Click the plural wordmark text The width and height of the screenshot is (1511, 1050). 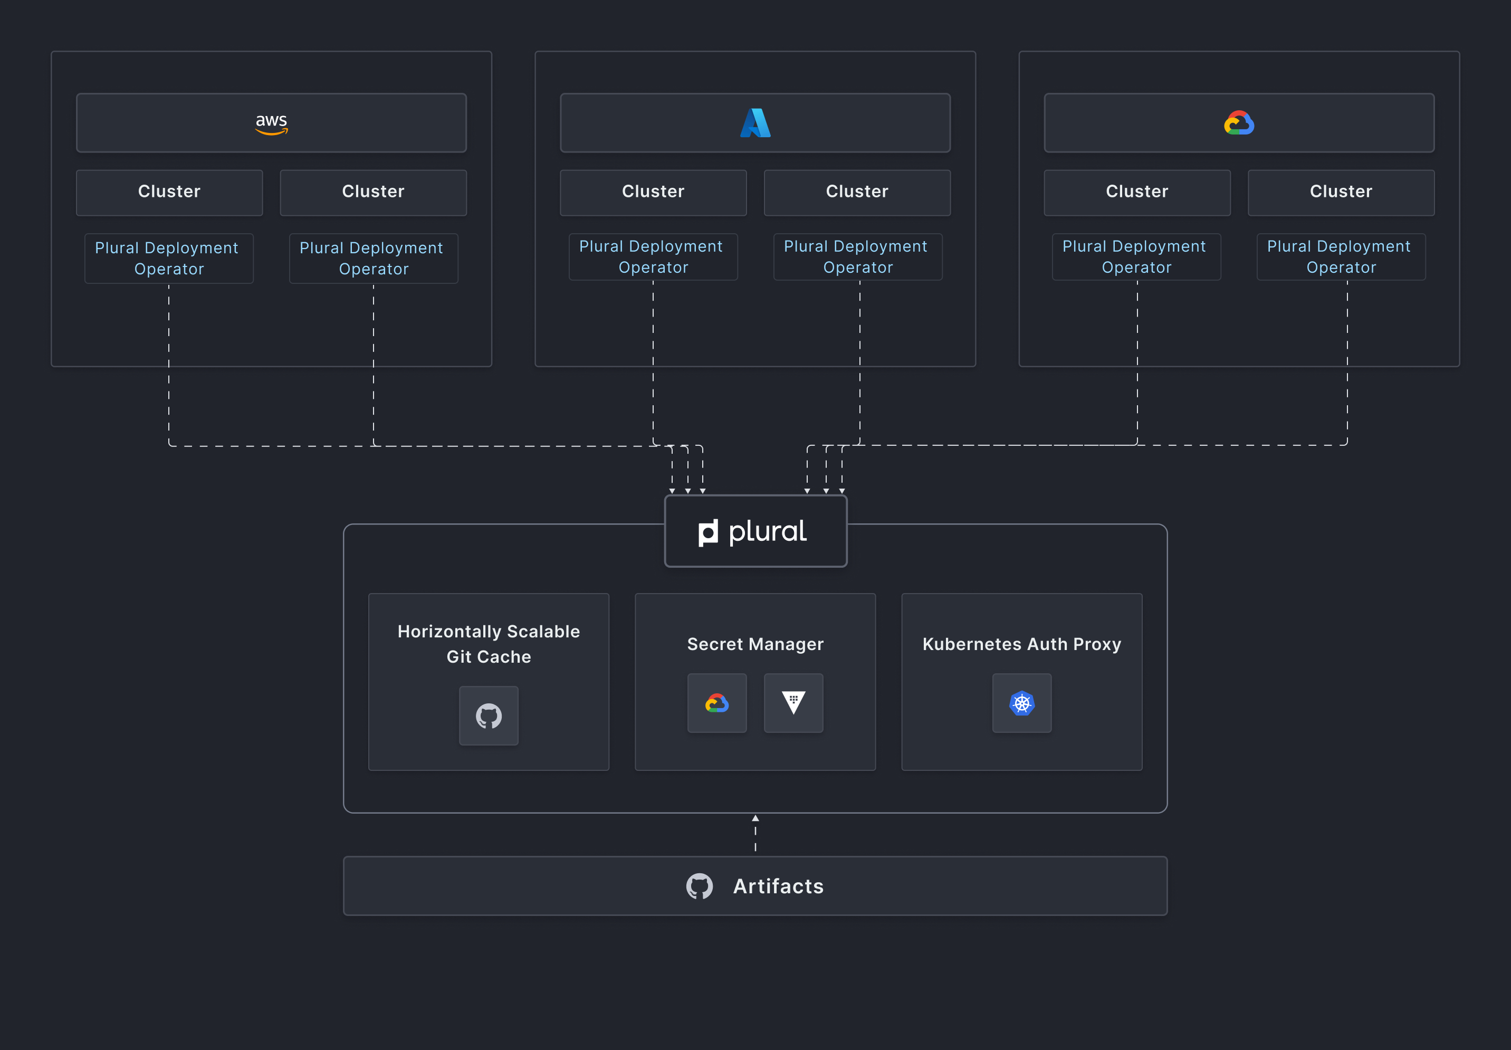tap(767, 532)
